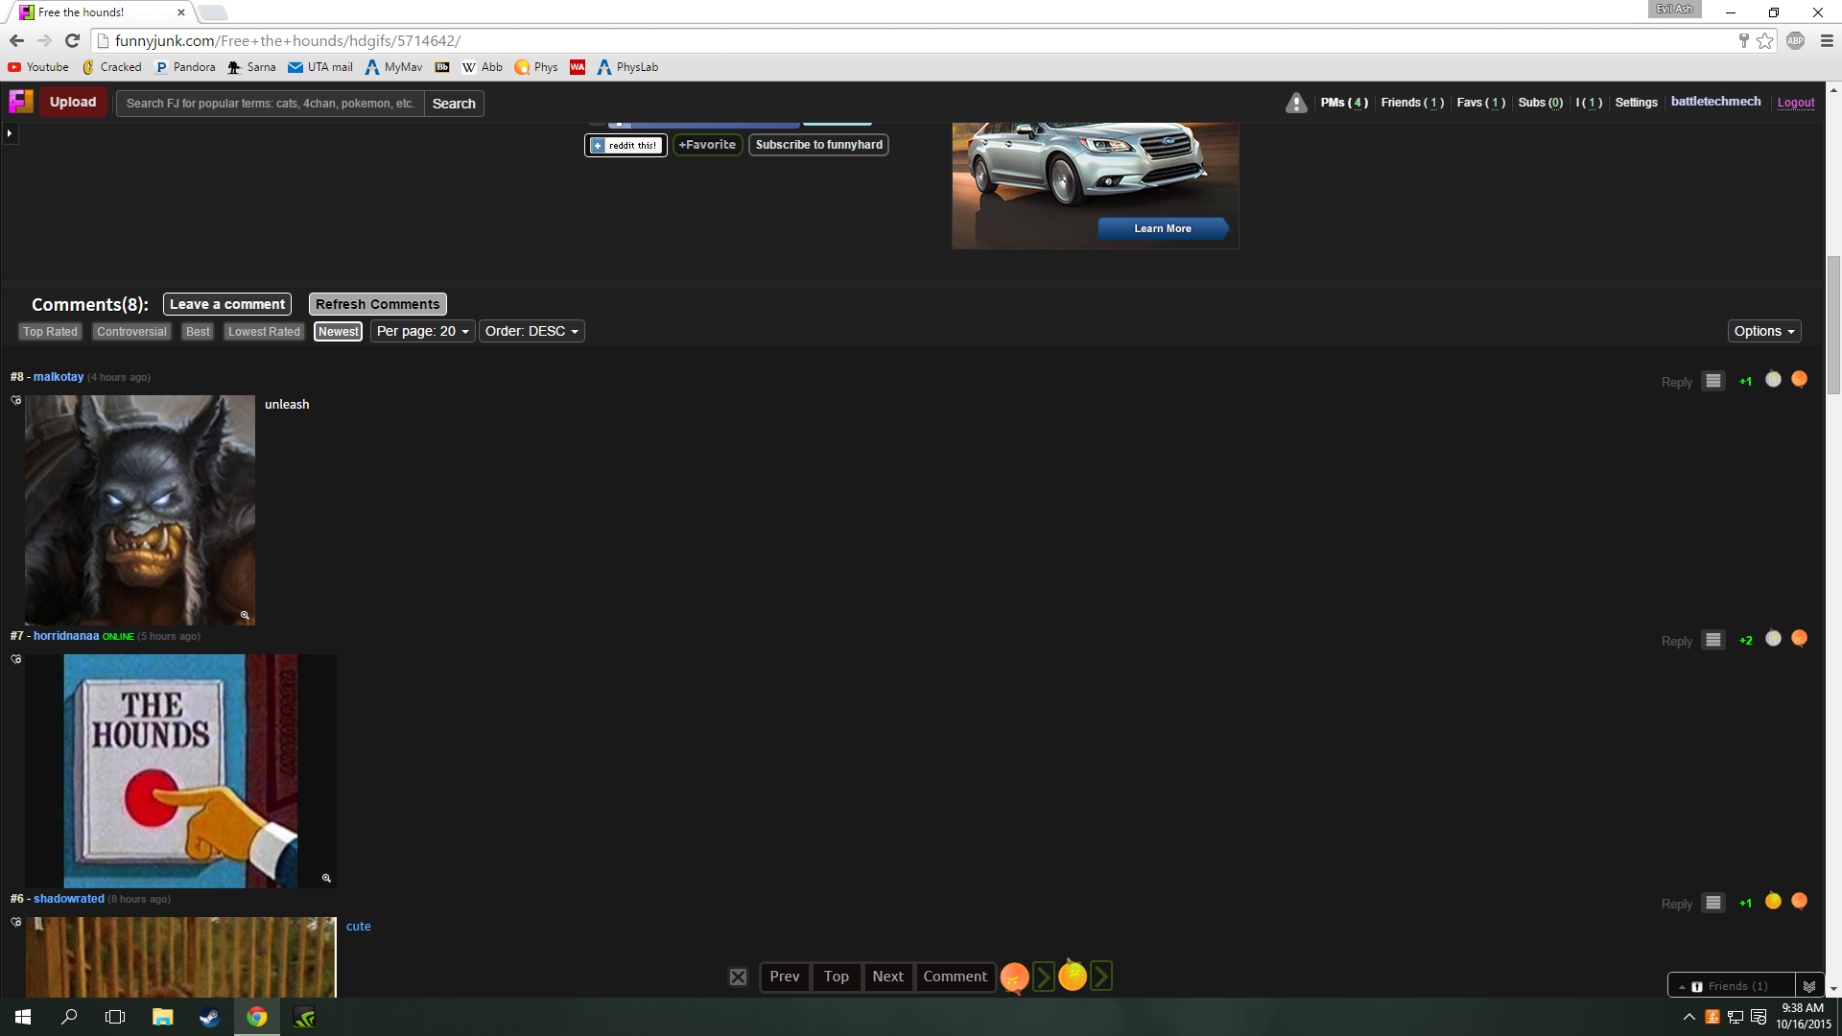Click the FJ search input field
The image size is (1842, 1036).
click(x=270, y=104)
